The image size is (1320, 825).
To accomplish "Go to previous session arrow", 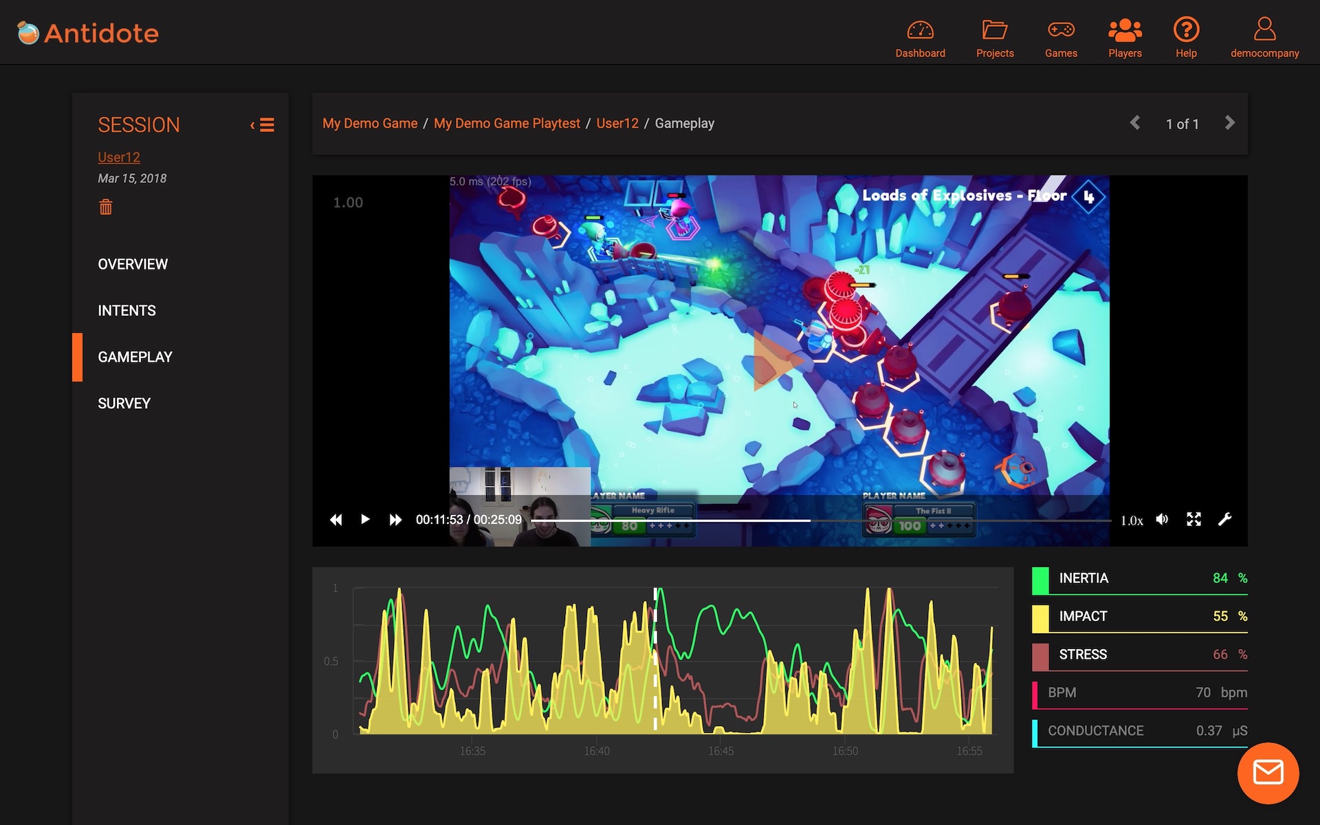I will coord(1135,123).
